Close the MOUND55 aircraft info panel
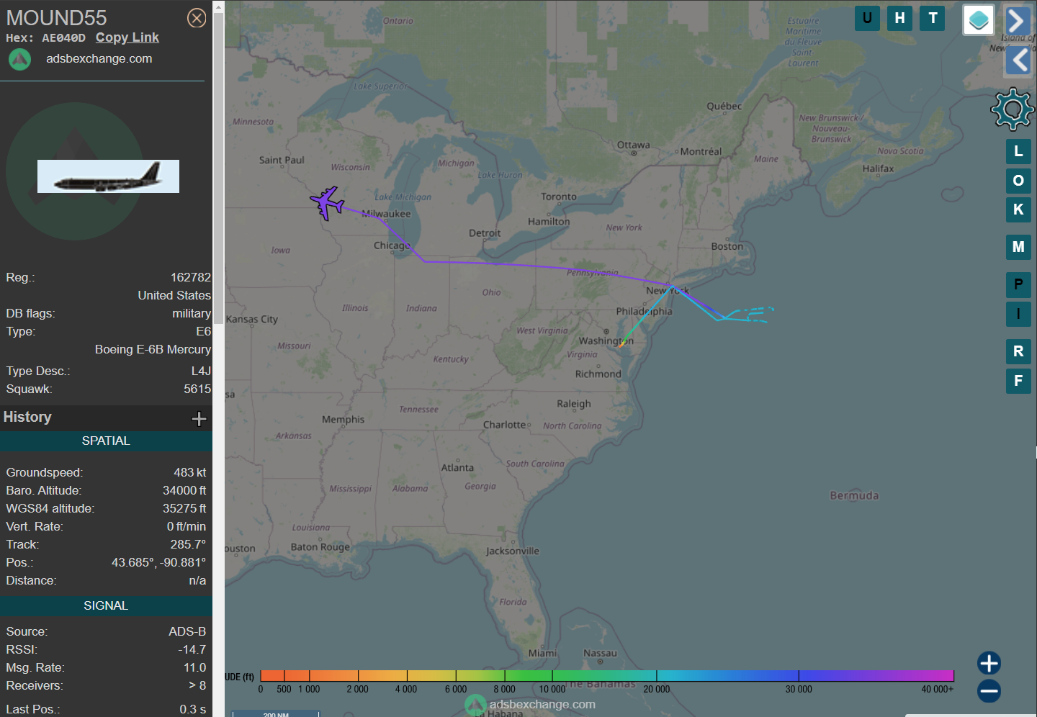Viewport: 1037px width, 717px height. 197,18
